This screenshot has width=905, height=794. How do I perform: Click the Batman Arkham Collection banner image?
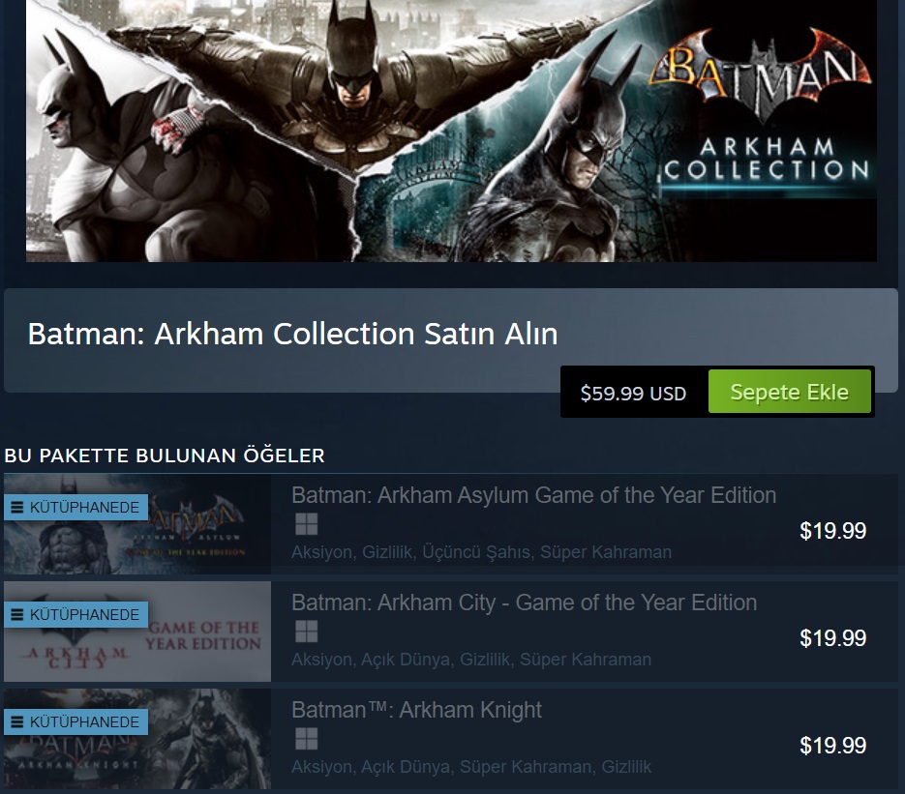pyautogui.click(x=451, y=131)
